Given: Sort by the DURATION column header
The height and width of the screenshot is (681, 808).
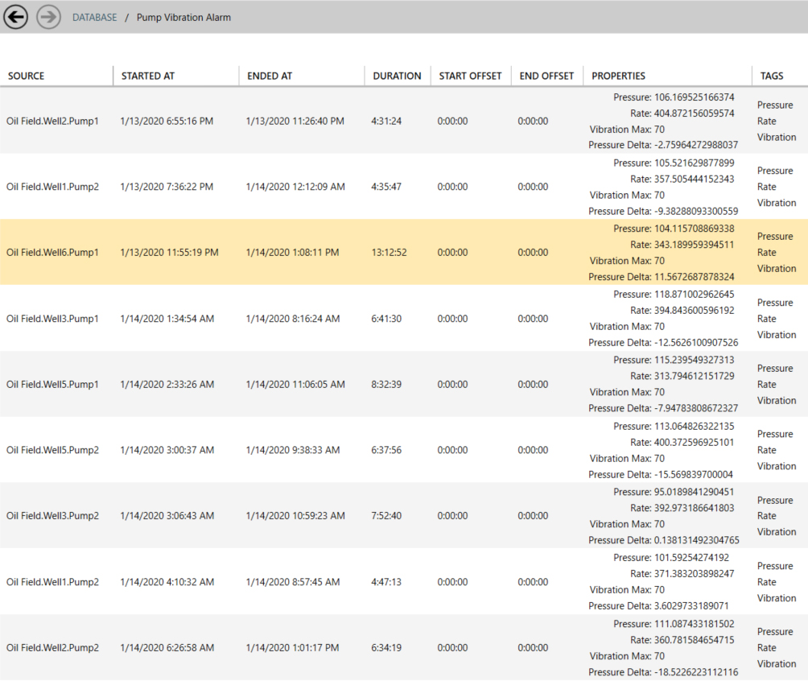Looking at the screenshot, I should coord(397,76).
